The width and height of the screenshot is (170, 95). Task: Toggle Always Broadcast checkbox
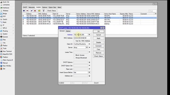pyautogui.click(x=74, y=58)
